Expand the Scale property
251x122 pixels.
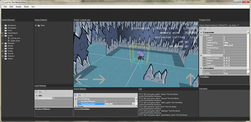[204, 63]
